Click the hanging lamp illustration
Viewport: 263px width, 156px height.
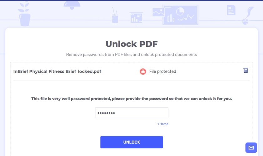(72, 5)
